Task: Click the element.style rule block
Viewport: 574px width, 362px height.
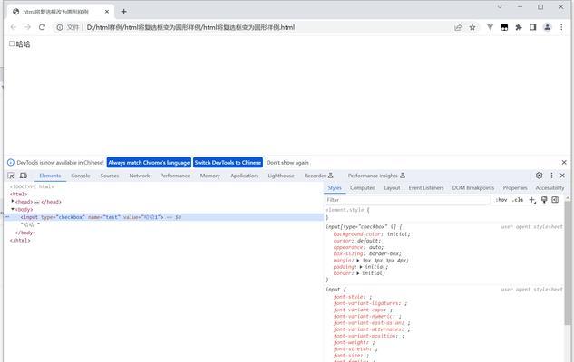Action: 444,214
